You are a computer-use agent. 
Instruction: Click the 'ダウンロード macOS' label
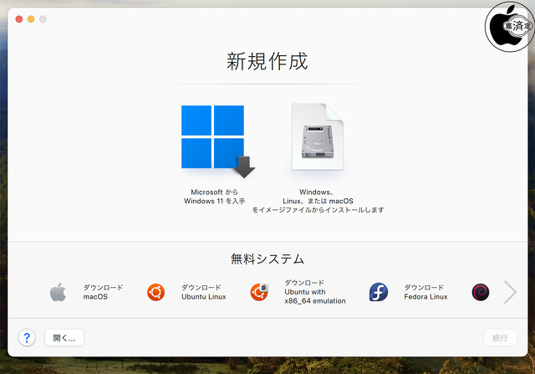point(103,292)
